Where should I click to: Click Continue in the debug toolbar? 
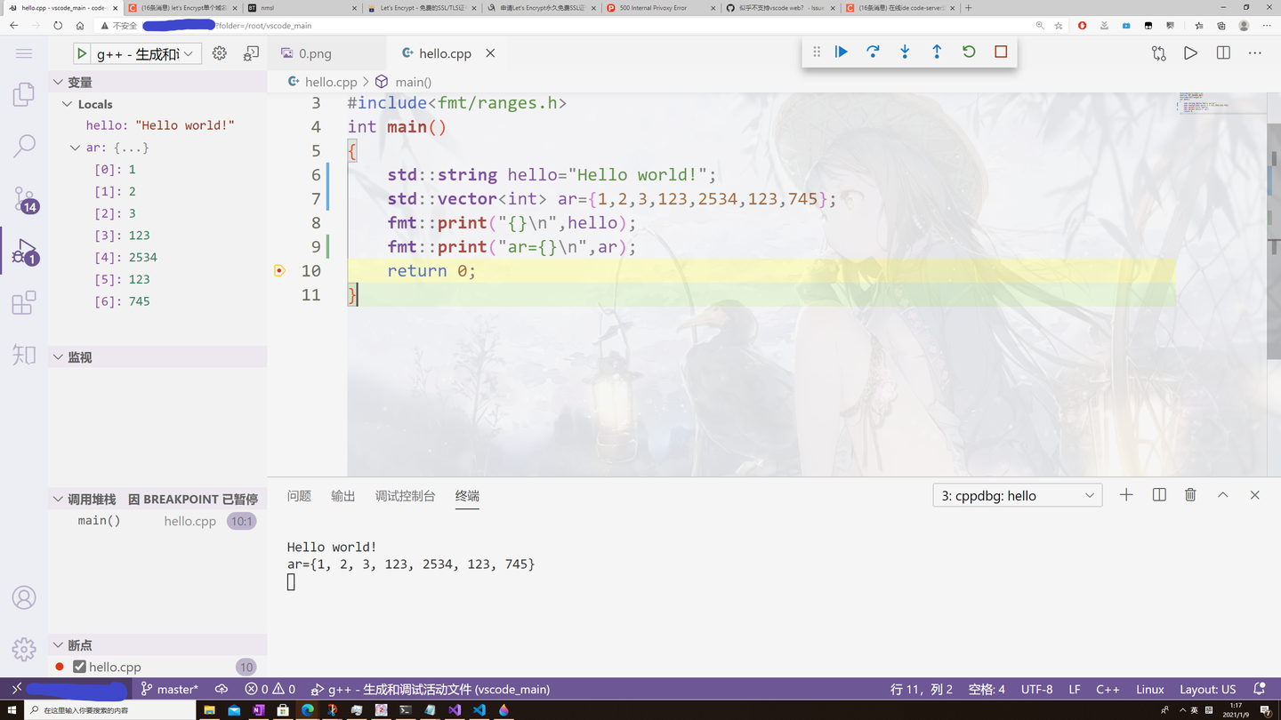pyautogui.click(x=840, y=52)
